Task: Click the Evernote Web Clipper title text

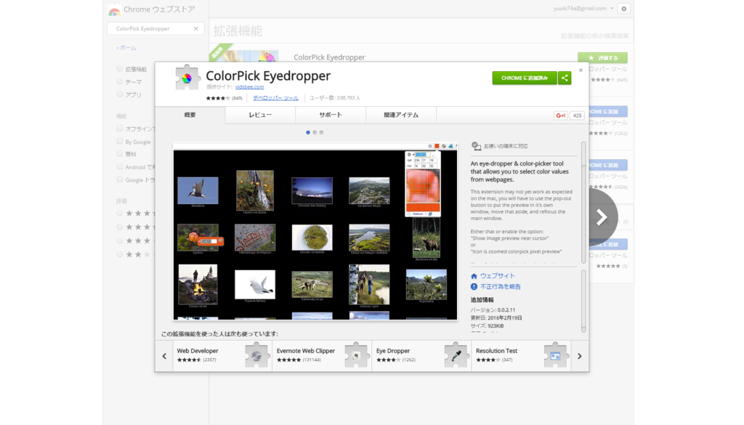Action: [306, 350]
